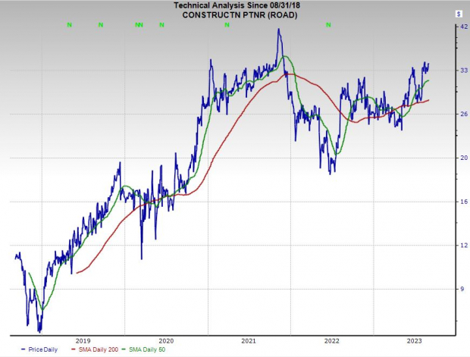Select the 2021 label on the time axis
This screenshot has height=357, width=470.
point(249,340)
